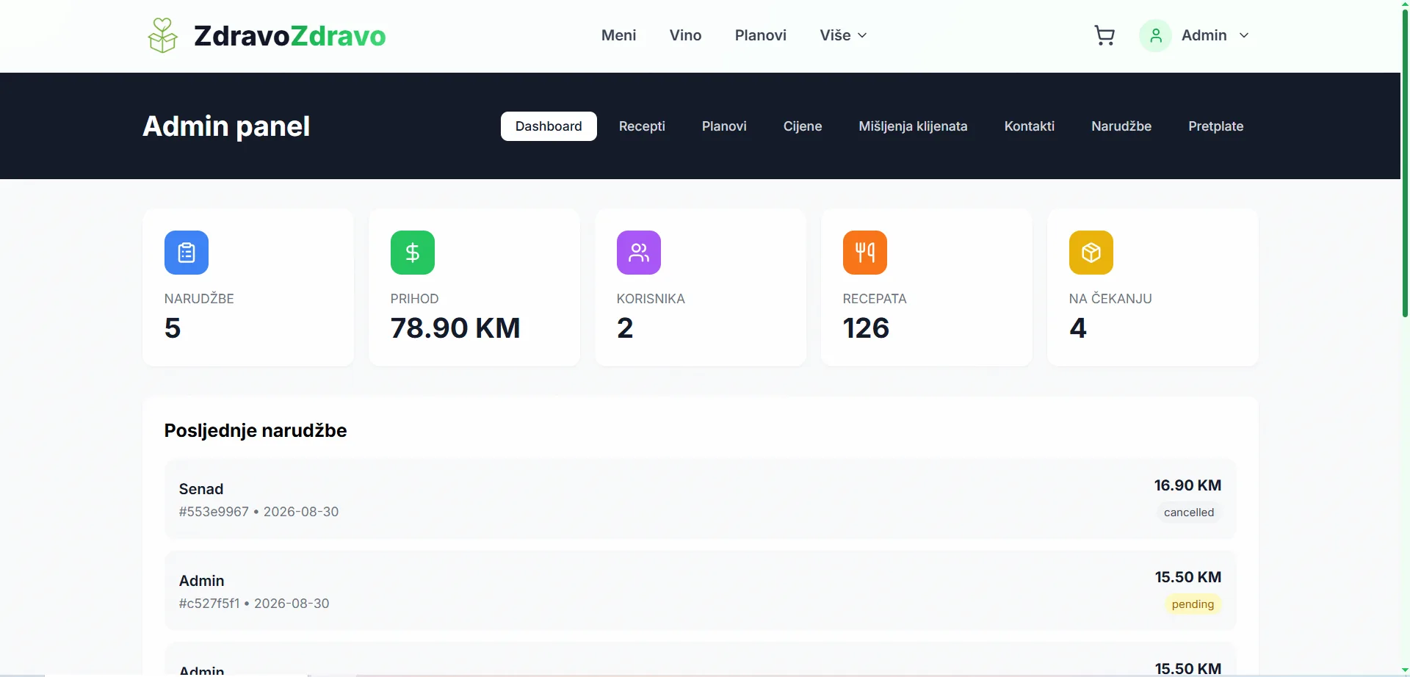Open the Mišljenja klijenata tab

tap(913, 126)
